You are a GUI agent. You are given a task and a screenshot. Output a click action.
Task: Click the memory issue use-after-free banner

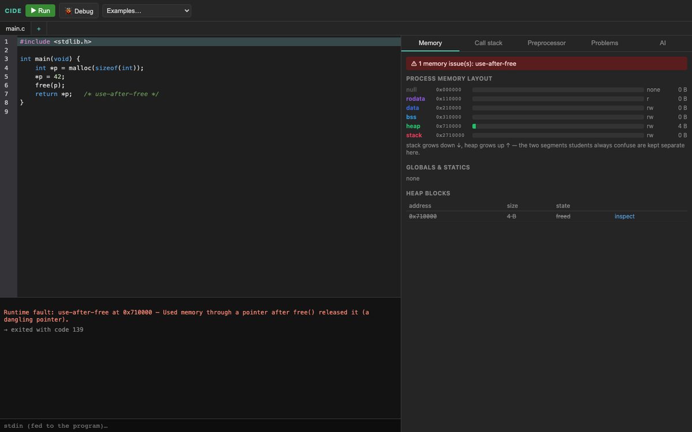click(x=547, y=63)
